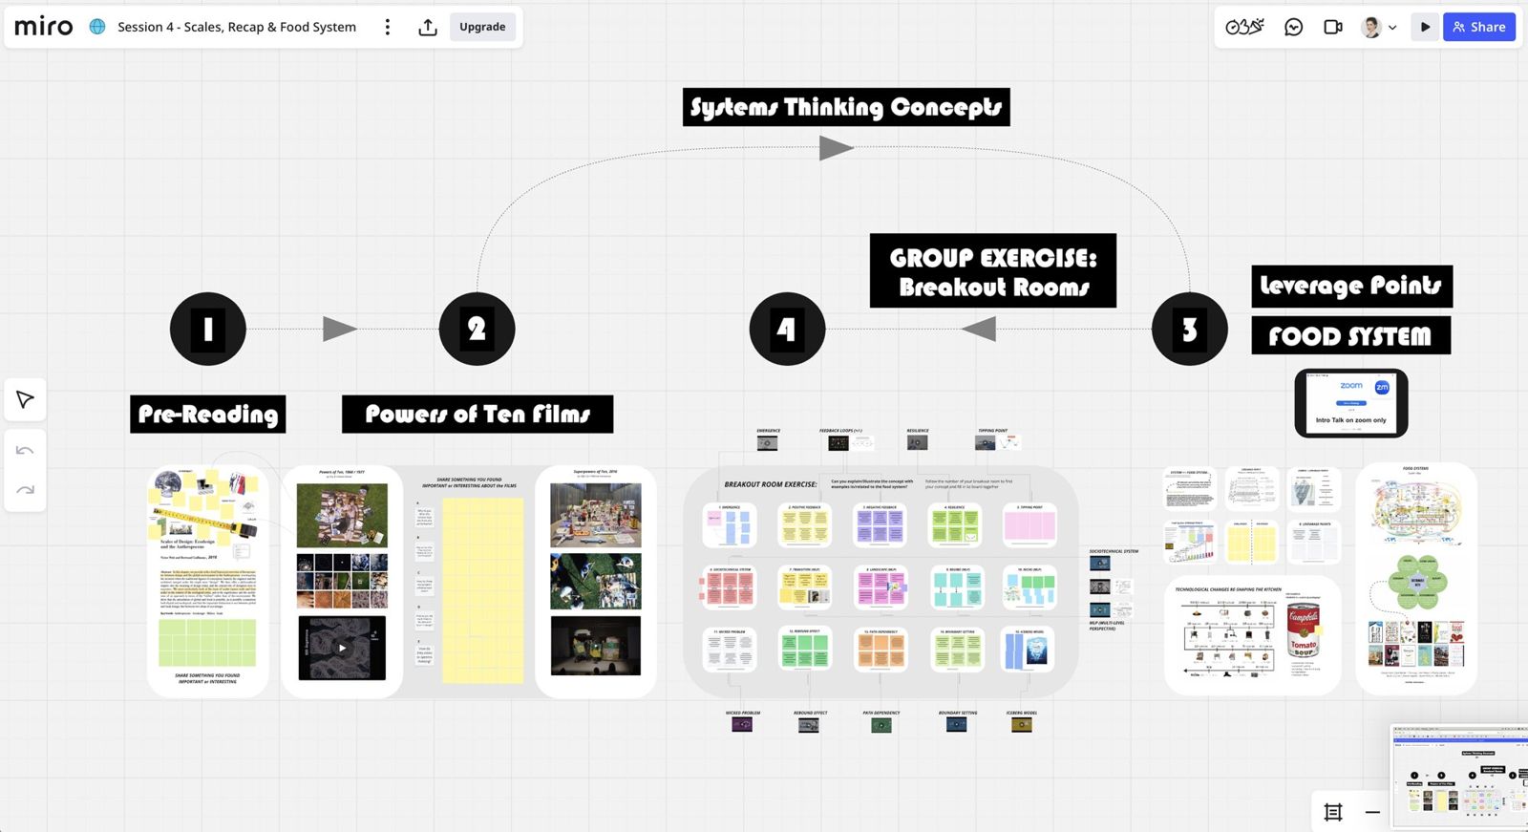The height and width of the screenshot is (832, 1528).
Task: Click the black circle numbered 4
Action: (x=787, y=330)
